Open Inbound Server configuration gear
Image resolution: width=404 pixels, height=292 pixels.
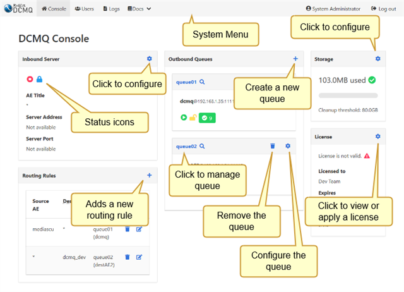point(149,59)
